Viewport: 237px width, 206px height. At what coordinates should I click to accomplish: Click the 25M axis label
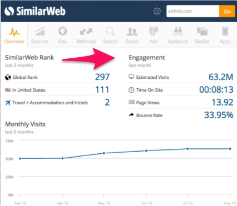9,177
